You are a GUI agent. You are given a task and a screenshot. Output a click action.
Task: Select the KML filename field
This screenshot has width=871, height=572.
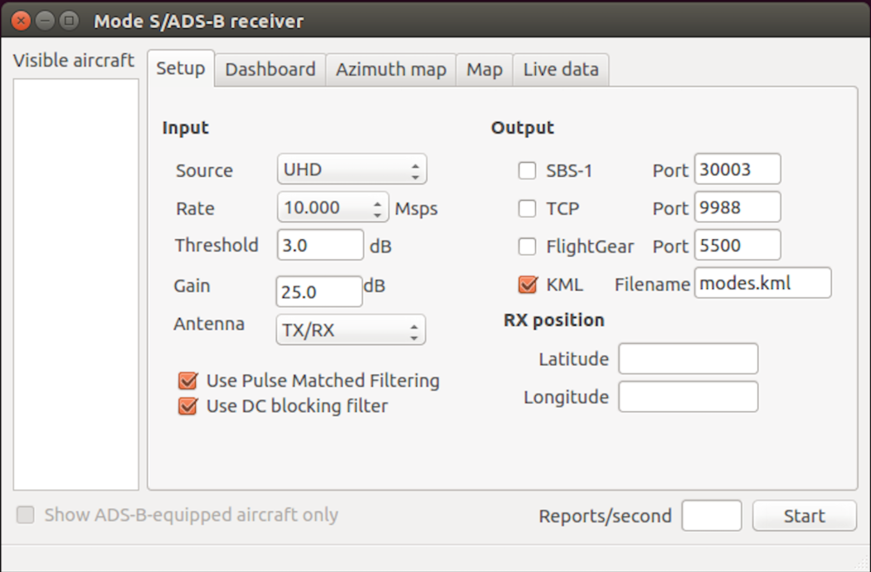[762, 283]
